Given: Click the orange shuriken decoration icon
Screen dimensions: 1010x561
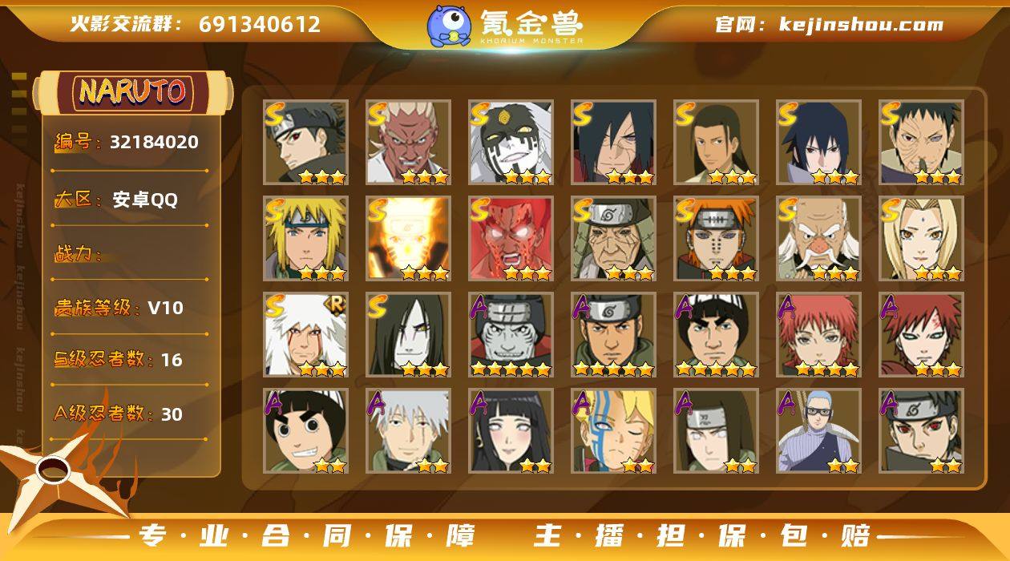Looking at the screenshot, I should point(55,474).
